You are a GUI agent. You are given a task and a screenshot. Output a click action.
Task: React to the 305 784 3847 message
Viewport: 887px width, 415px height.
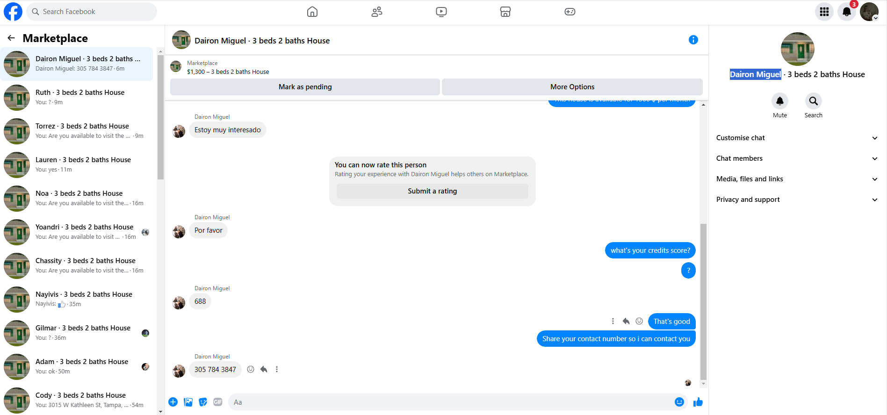click(x=251, y=369)
